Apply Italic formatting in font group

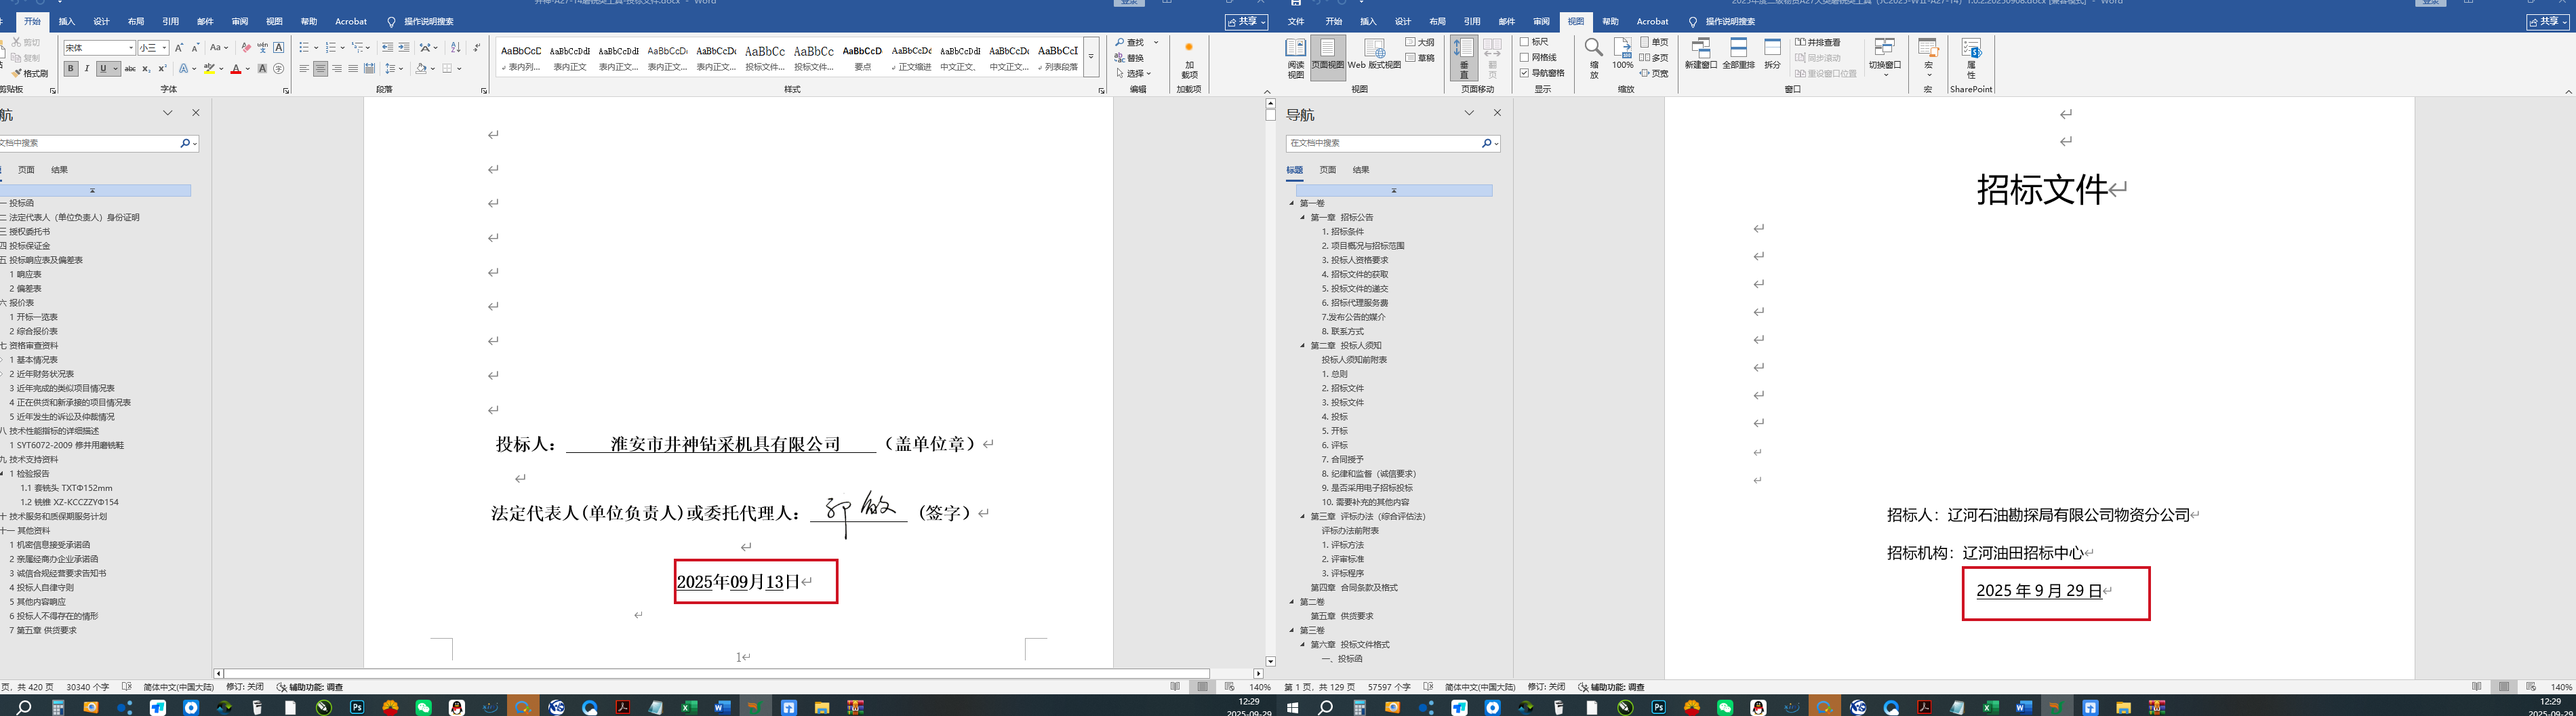click(x=87, y=69)
